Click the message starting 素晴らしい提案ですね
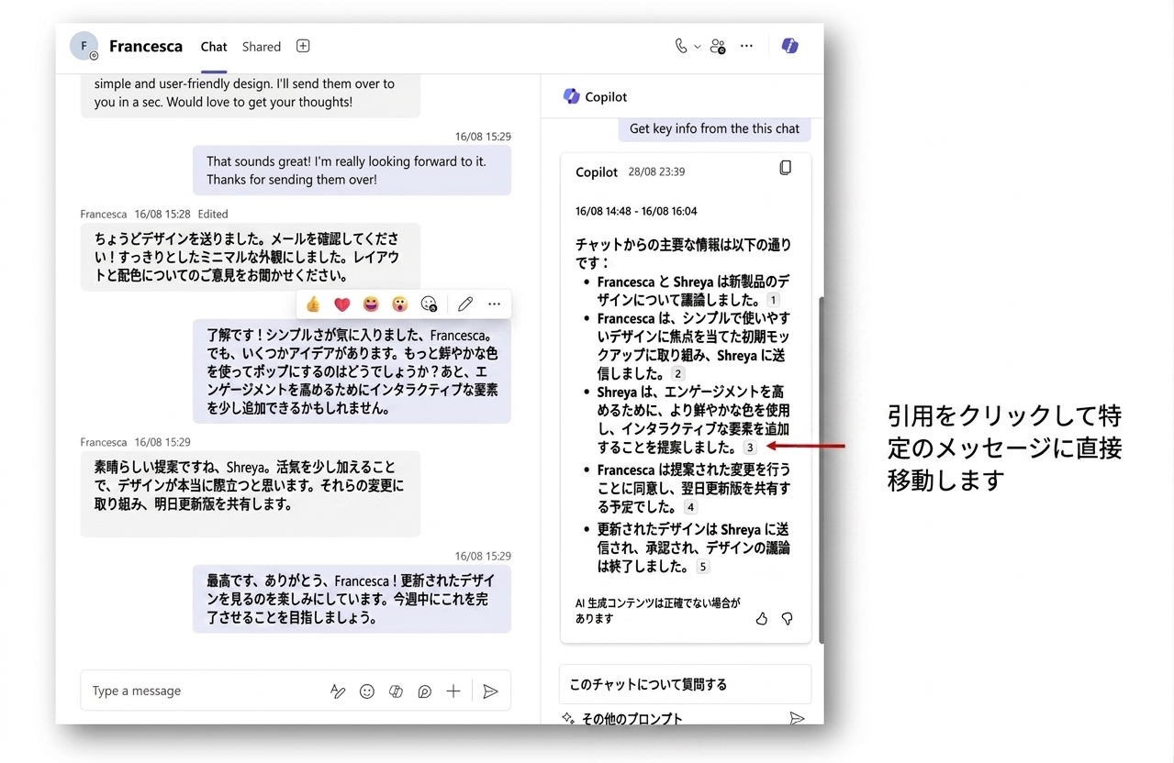1174x763 pixels. coord(251,493)
